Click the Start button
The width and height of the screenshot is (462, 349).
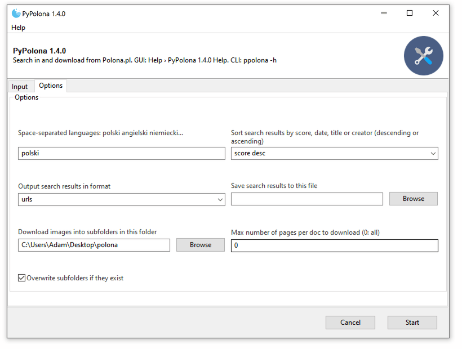412,323
